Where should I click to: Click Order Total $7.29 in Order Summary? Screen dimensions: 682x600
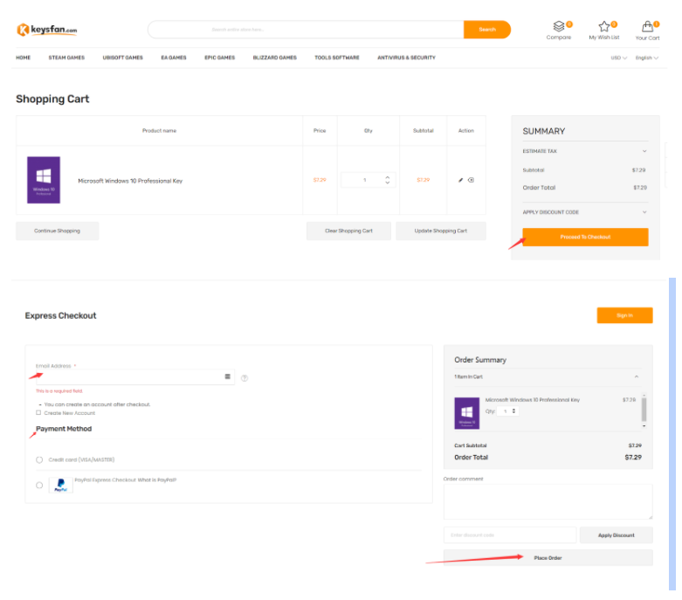pyautogui.click(x=548, y=458)
